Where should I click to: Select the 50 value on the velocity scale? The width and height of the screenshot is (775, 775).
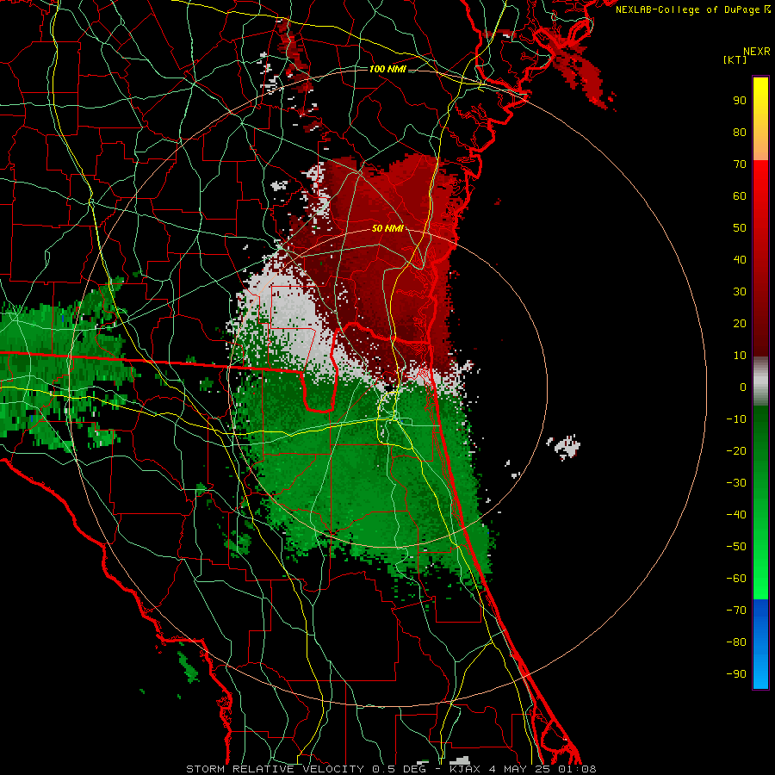tap(740, 228)
